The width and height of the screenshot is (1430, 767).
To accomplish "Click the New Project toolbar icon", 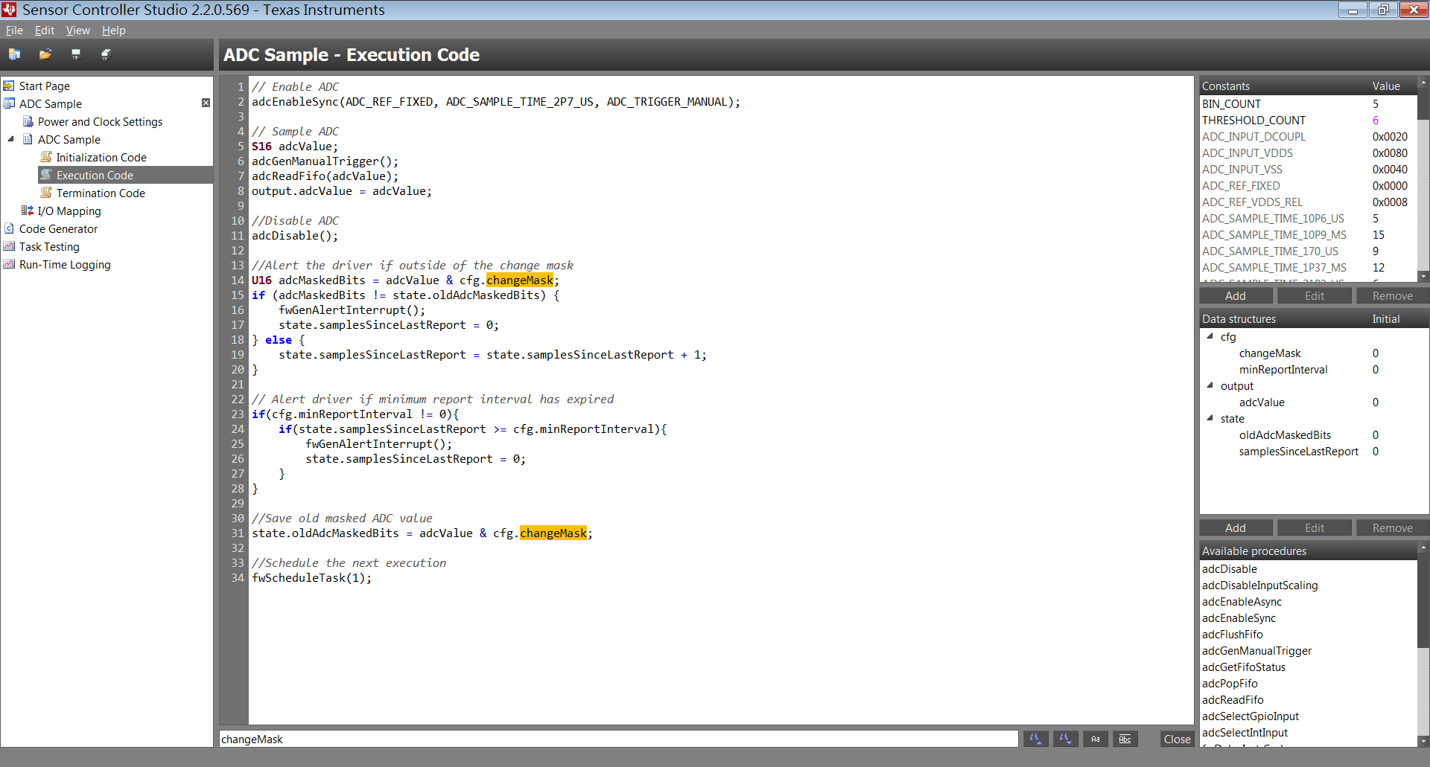I will 15,54.
